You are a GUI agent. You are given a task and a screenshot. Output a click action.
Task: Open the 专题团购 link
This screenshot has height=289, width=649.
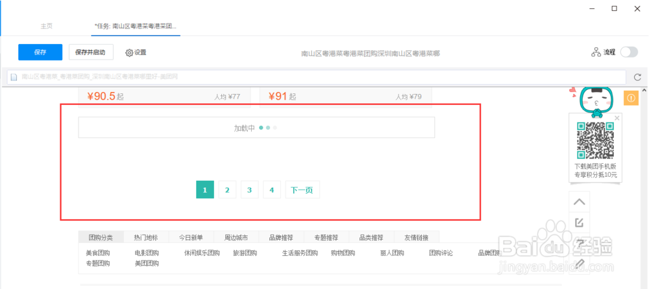[98, 263]
